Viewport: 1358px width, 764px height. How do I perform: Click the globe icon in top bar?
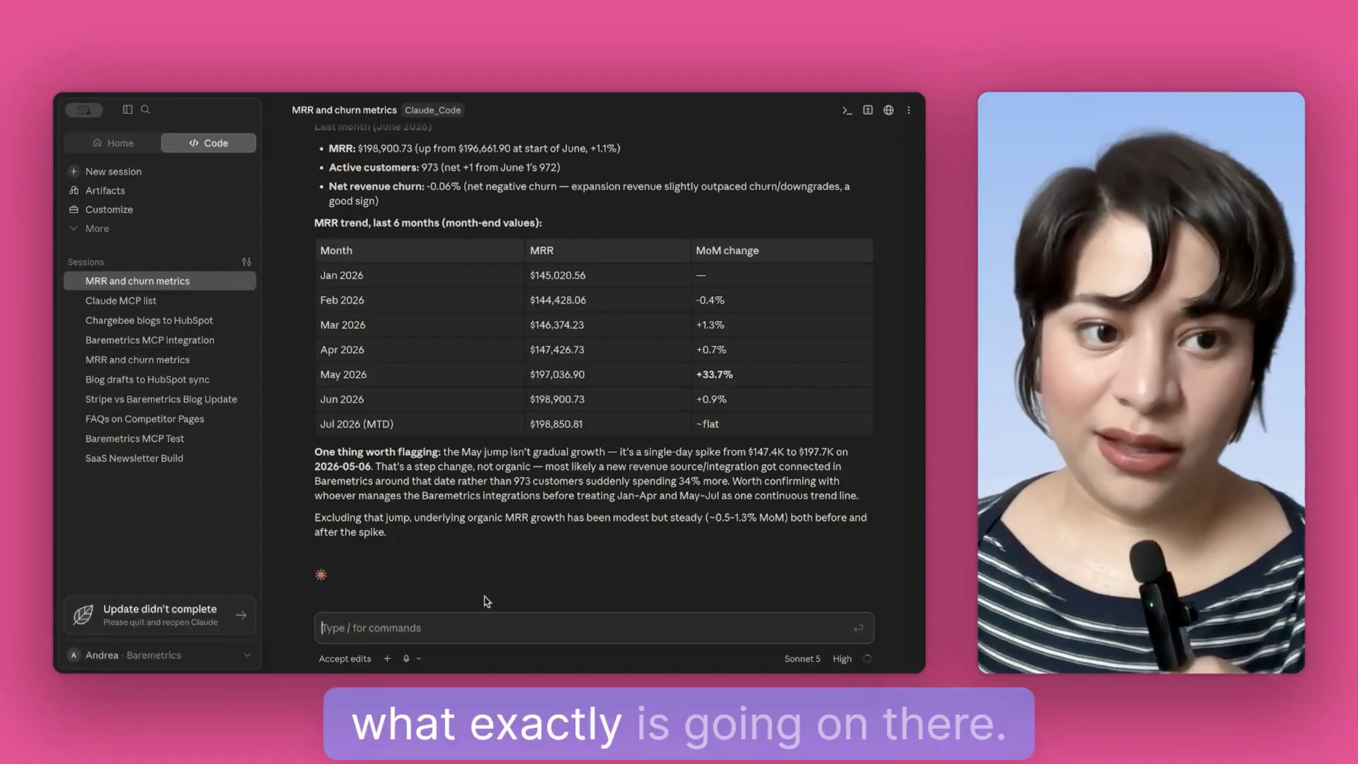[889, 110]
